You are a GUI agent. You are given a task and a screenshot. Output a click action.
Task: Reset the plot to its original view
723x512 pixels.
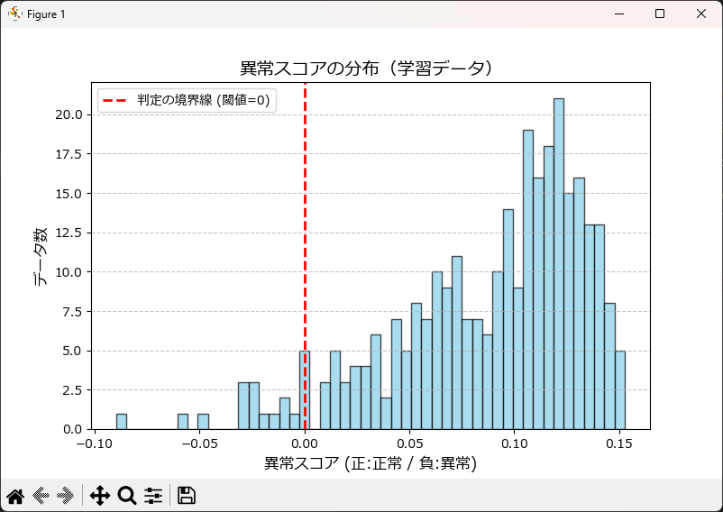pos(14,495)
